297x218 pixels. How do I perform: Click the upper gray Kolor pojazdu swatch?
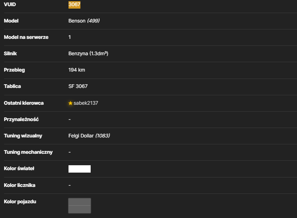pyautogui.click(x=80, y=202)
